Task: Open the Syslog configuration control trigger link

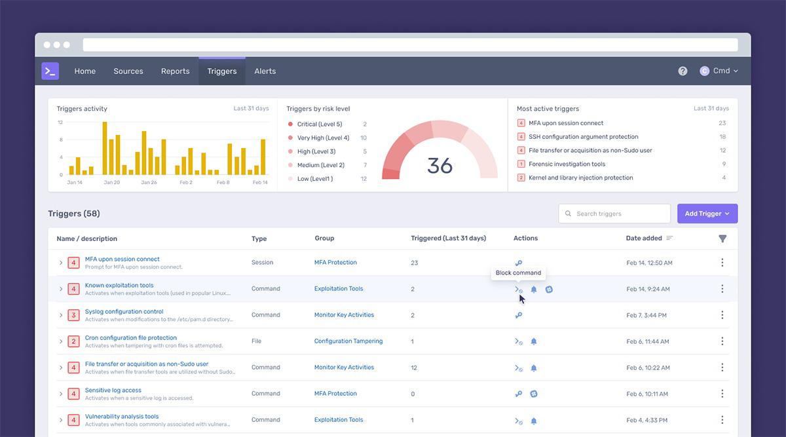Action: tap(124, 312)
